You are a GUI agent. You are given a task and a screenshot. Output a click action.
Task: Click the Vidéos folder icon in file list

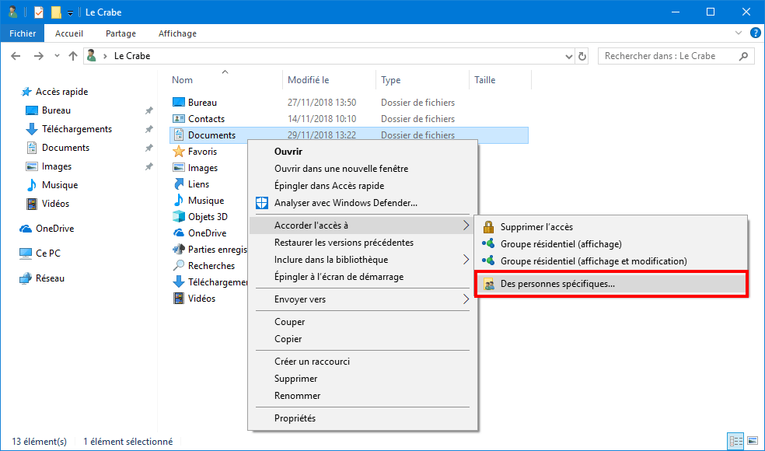179,299
